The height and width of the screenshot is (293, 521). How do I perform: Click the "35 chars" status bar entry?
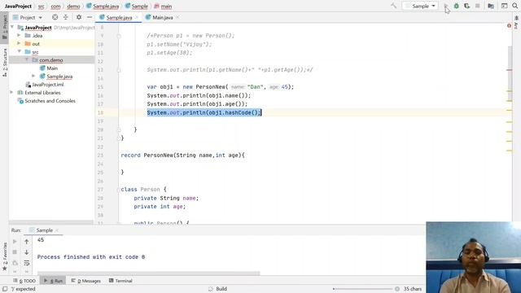pyautogui.click(x=413, y=289)
